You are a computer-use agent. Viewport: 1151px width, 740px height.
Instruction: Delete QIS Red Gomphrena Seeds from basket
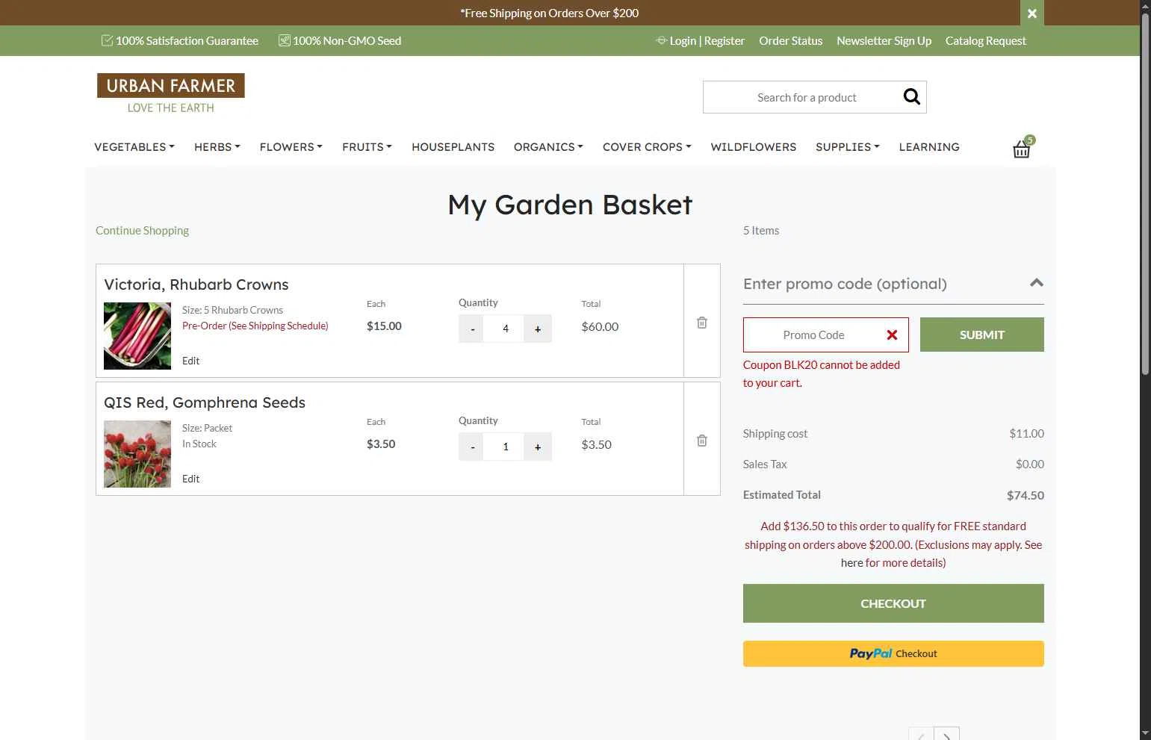click(x=702, y=441)
